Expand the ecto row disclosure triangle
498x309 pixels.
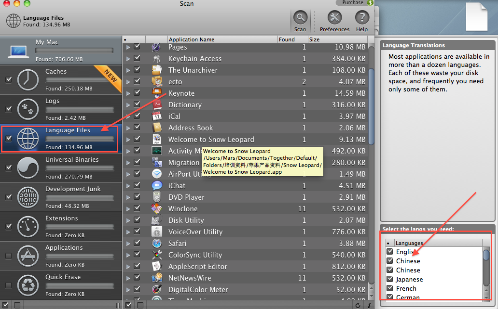click(128, 82)
